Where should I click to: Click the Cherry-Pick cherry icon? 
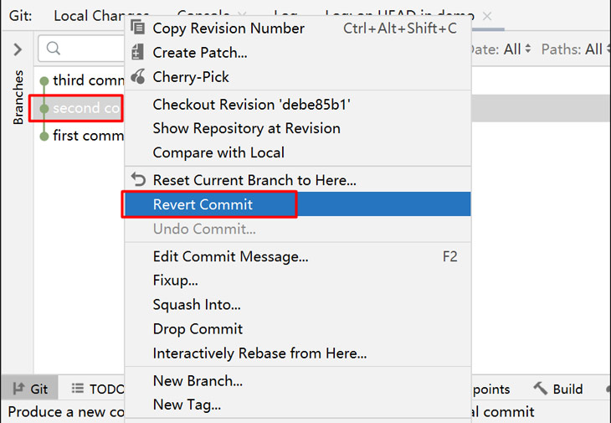(138, 76)
